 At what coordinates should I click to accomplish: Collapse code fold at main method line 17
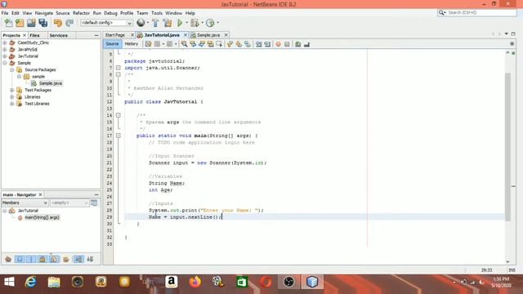pos(118,136)
